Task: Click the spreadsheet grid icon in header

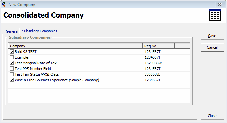Action: (215, 15)
